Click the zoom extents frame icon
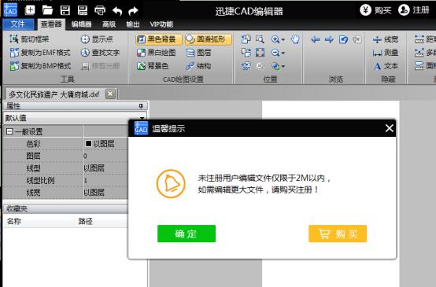This screenshot has width=436, height=287. [x=260, y=53]
